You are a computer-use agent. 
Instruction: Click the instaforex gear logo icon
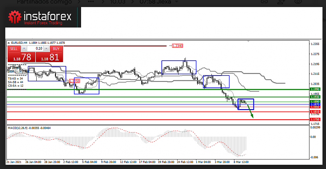(16, 18)
